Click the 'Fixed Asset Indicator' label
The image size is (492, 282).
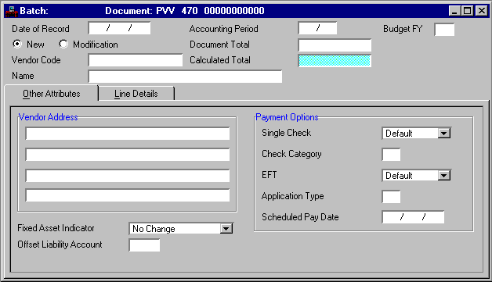tap(56, 228)
